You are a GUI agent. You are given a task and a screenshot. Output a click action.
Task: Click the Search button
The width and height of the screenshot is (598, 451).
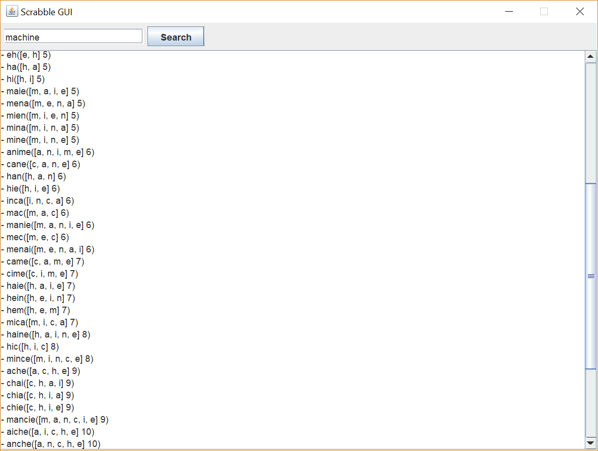(176, 36)
